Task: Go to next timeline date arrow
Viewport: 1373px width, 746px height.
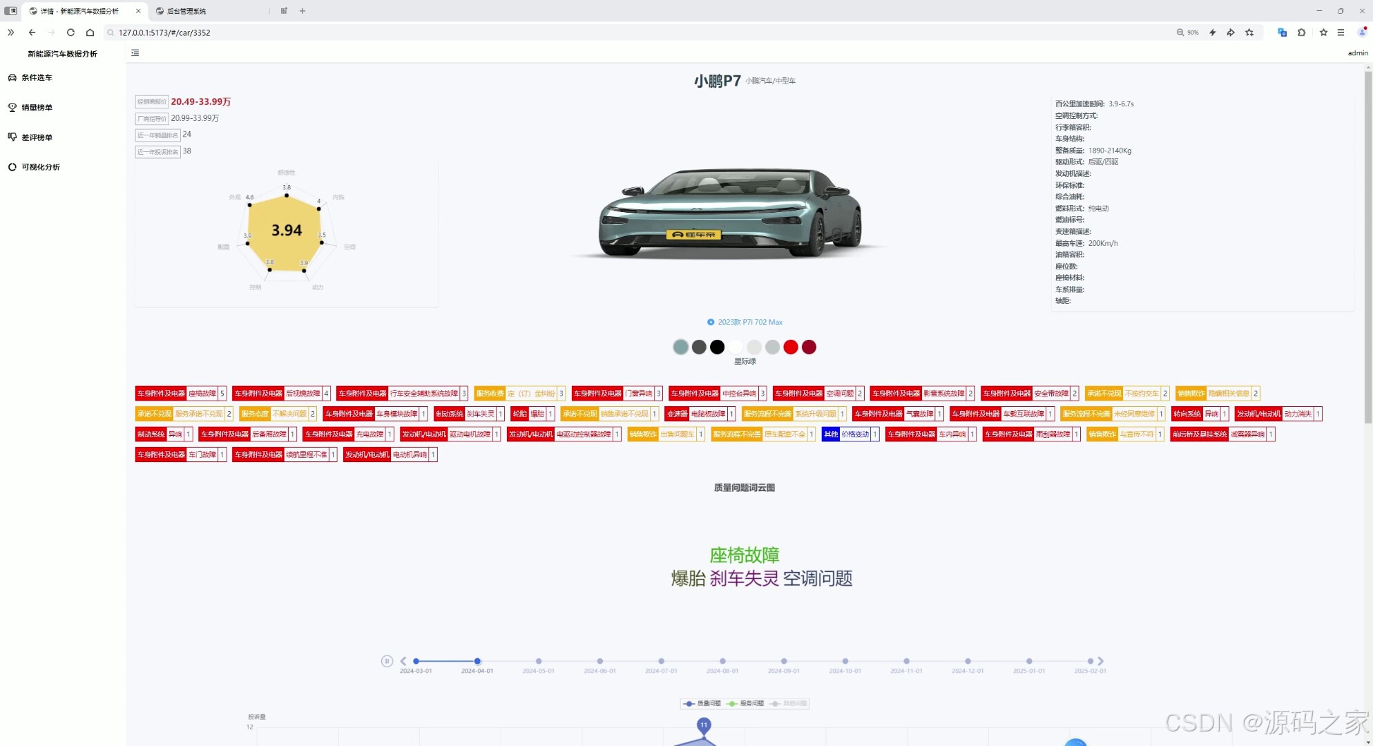Action: [x=1101, y=661]
